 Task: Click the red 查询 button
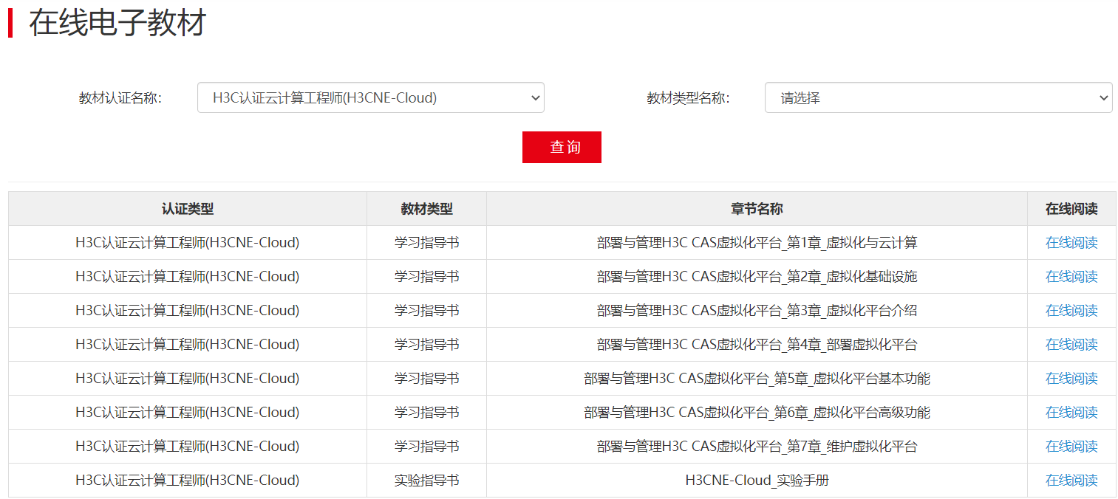[x=562, y=147]
